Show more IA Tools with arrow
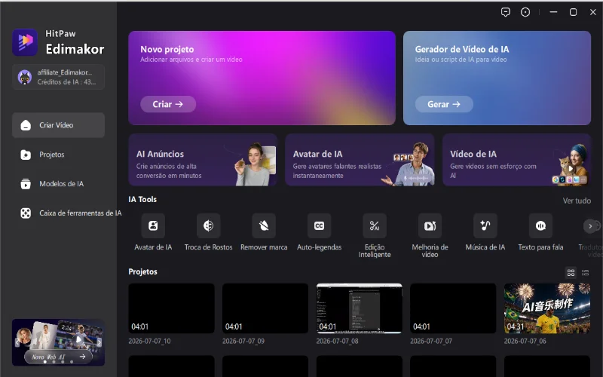This screenshot has width=603, height=377. click(x=590, y=226)
